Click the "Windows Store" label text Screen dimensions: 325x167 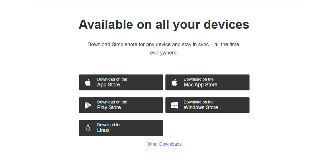[201, 108]
